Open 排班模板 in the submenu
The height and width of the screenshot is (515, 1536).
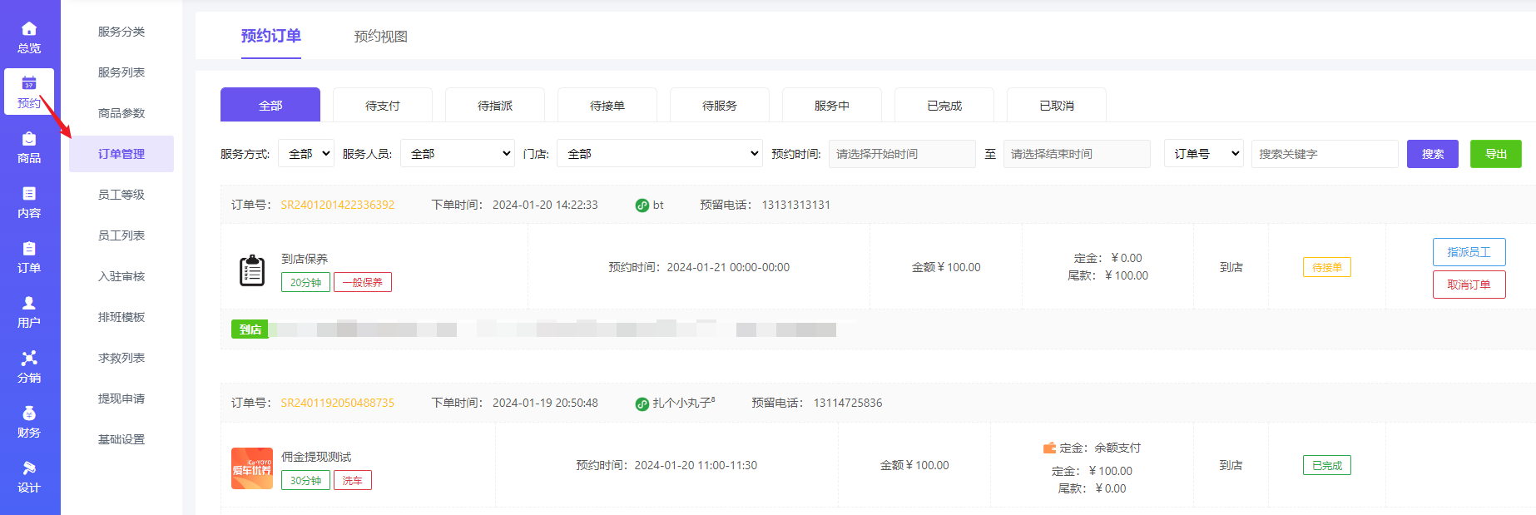121,317
